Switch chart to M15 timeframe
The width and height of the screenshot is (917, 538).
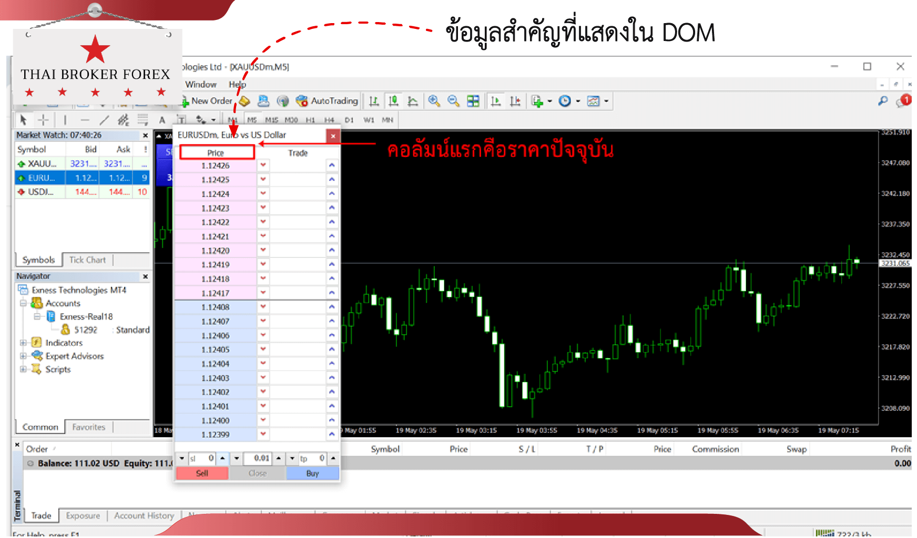[x=271, y=120]
